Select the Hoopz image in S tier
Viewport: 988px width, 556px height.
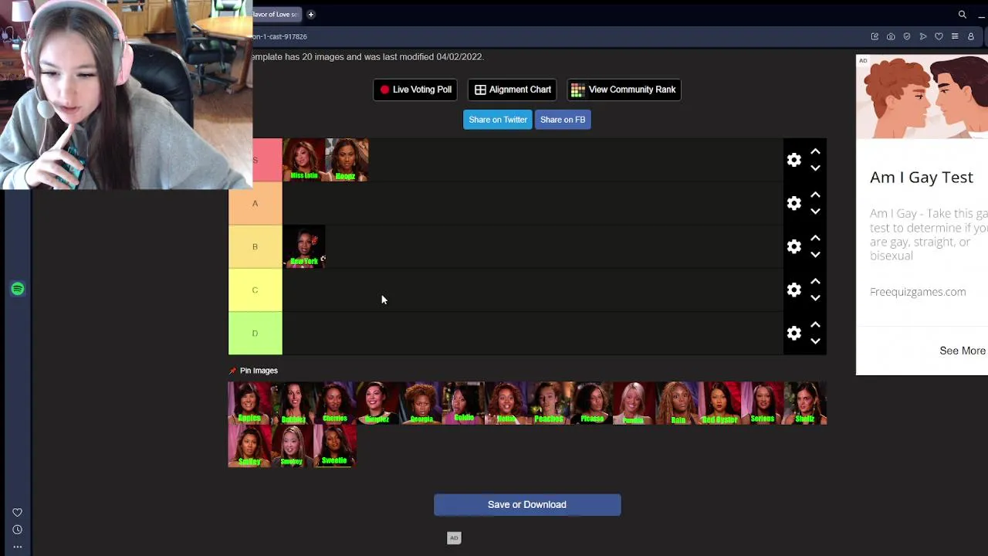pos(347,160)
